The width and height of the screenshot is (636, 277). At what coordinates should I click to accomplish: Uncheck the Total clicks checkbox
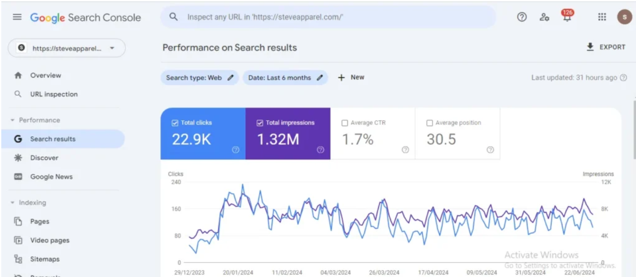175,123
